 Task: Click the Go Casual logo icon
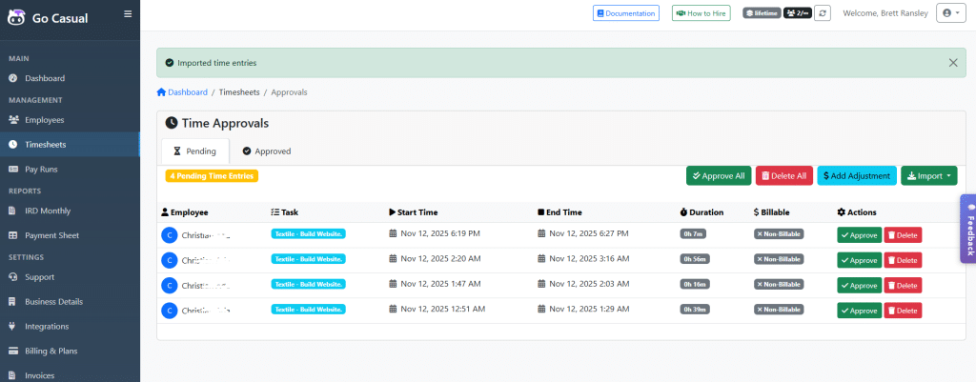tap(18, 17)
